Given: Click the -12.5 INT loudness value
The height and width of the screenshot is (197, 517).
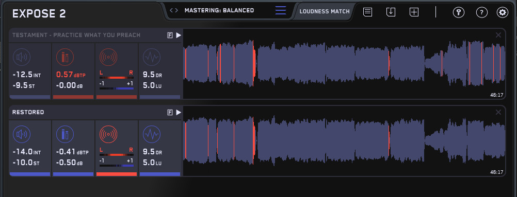Looking at the screenshot, I should tap(27, 75).
